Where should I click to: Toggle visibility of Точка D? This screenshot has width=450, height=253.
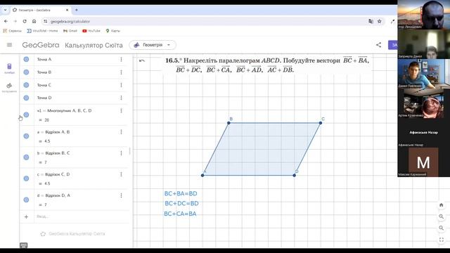point(26,98)
